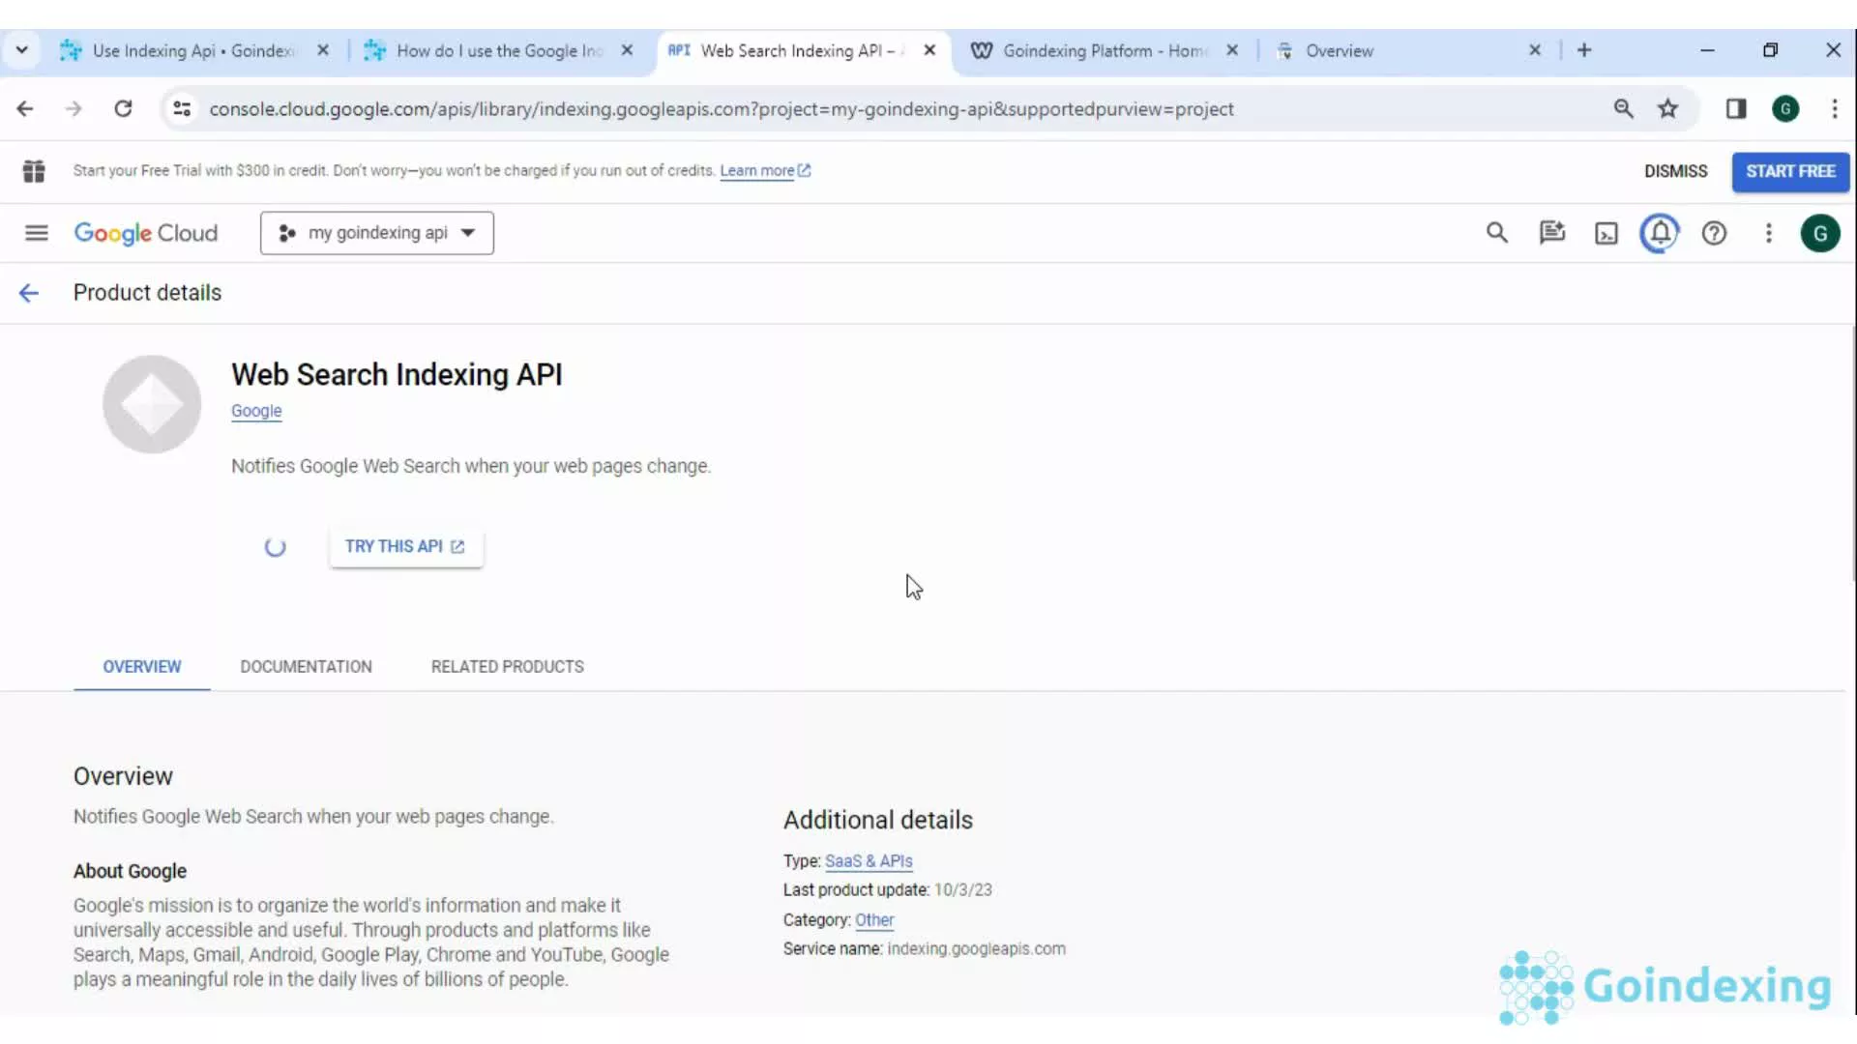Open the SaaS & APIs type link

click(869, 861)
